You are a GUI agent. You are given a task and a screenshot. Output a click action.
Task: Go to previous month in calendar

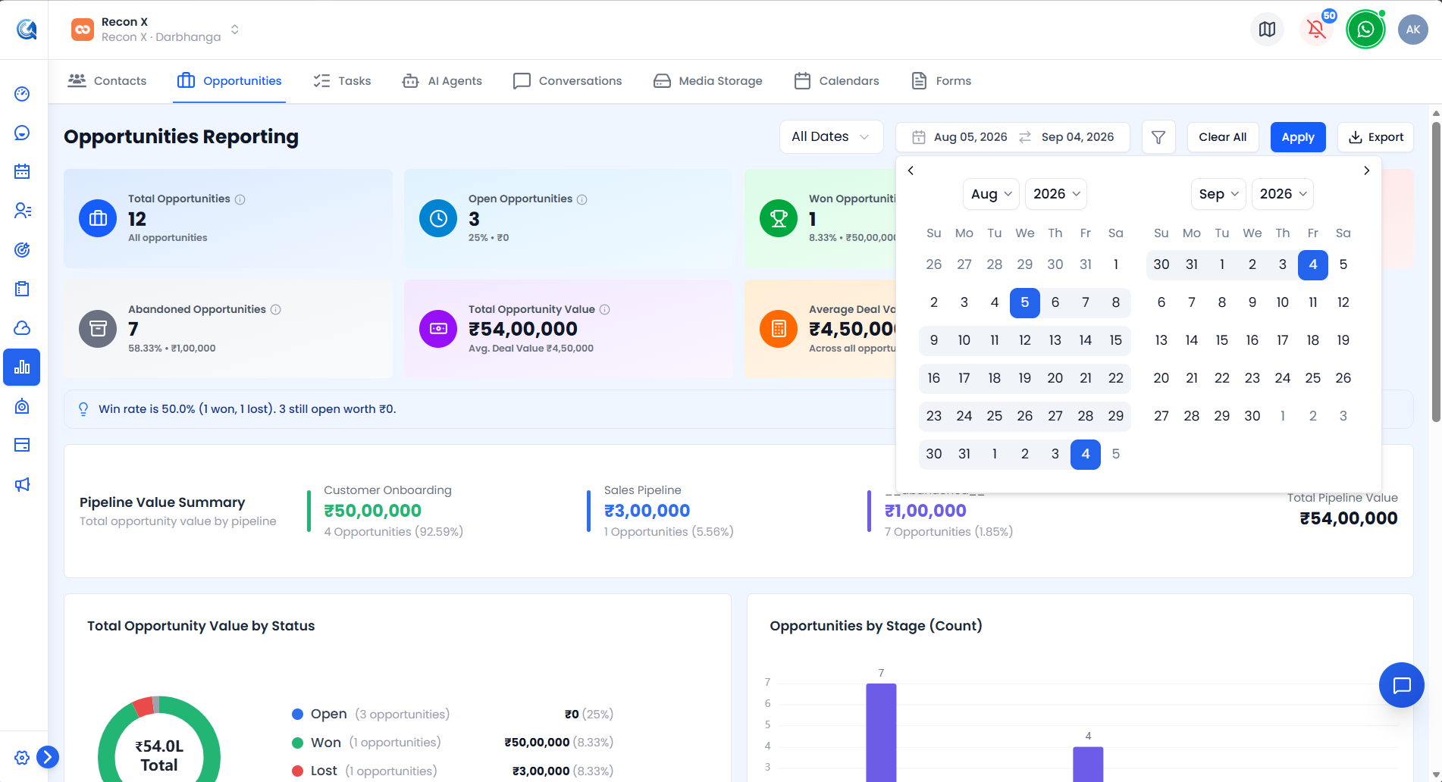click(911, 170)
